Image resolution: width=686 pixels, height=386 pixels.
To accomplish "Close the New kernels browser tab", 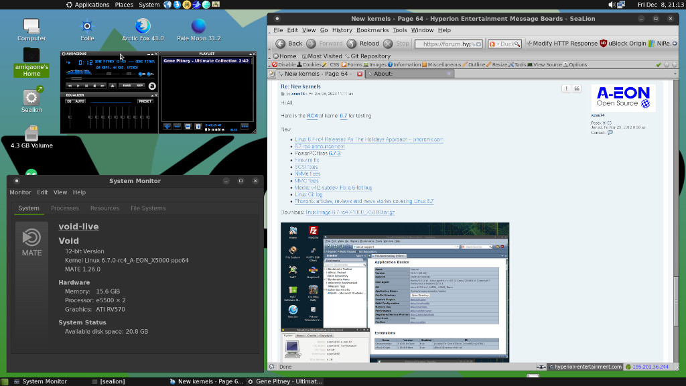I will [360, 74].
